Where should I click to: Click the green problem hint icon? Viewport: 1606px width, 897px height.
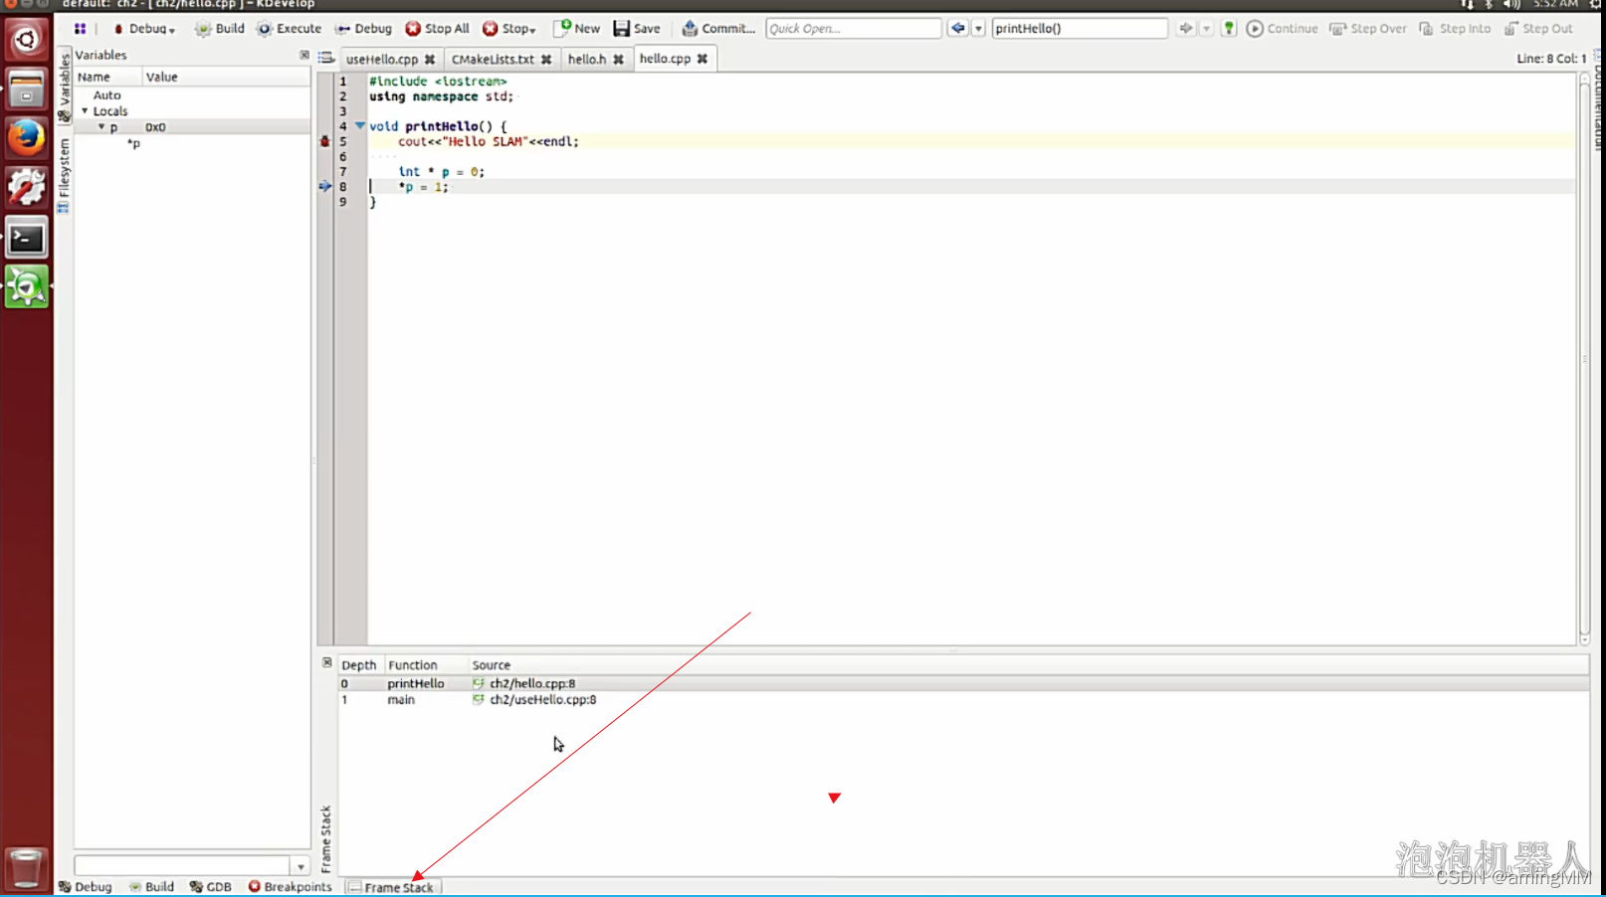tap(1229, 29)
